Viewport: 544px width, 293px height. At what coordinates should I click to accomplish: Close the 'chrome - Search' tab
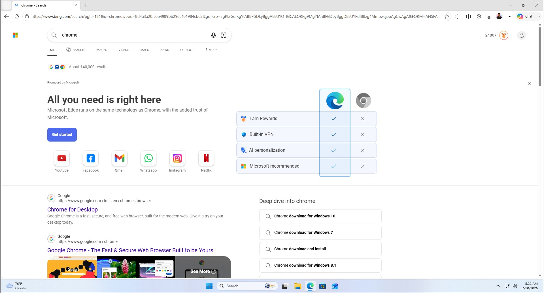tap(76, 5)
